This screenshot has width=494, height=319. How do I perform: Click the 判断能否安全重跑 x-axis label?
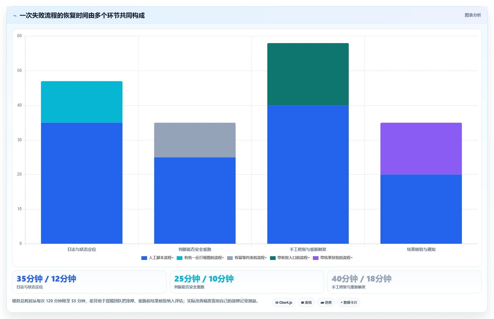pos(195,249)
